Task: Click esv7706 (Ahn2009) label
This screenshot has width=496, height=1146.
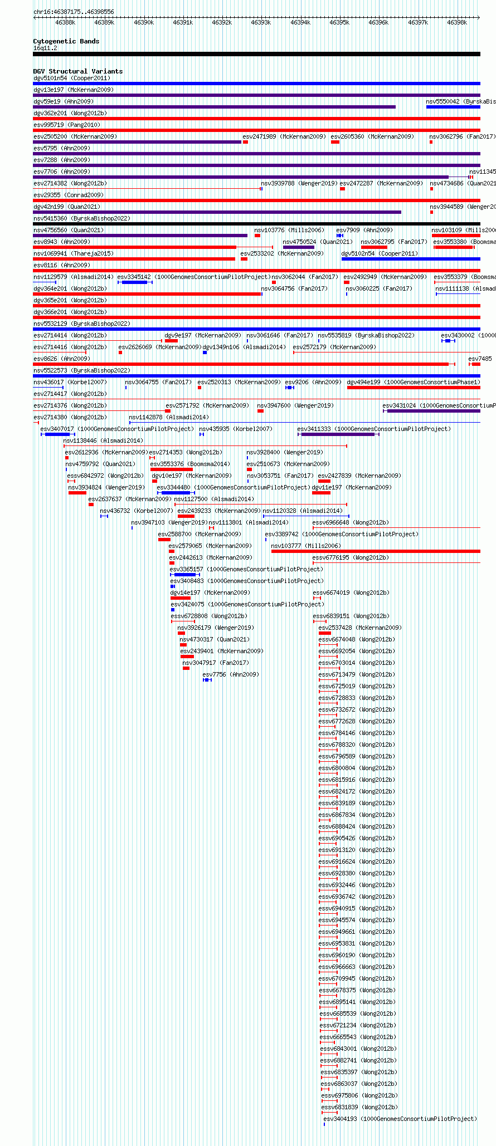Action: 62,172
